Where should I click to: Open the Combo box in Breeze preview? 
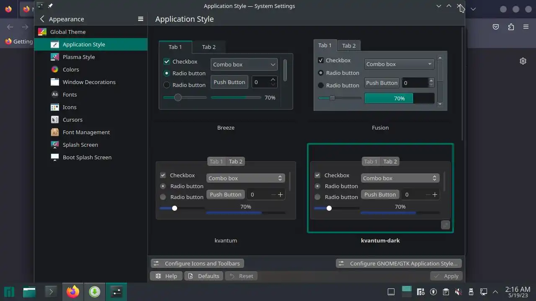(x=244, y=64)
